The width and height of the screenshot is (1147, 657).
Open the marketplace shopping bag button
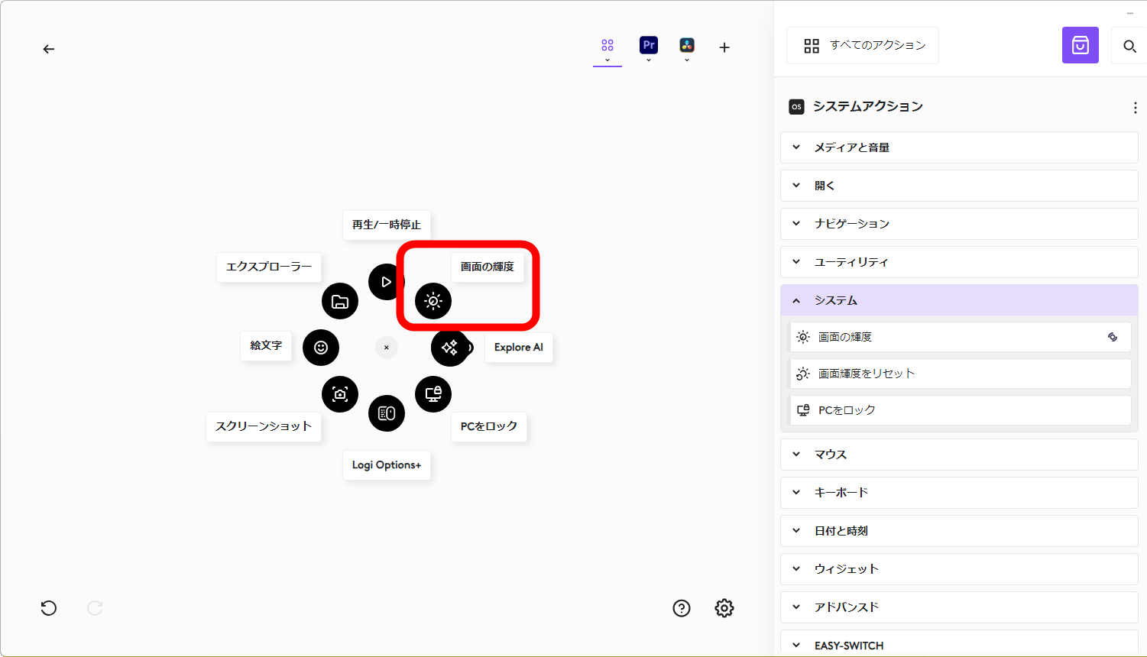[1080, 46]
